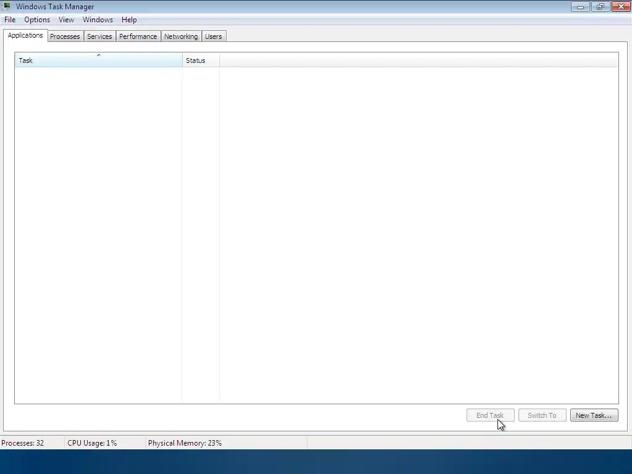Image resolution: width=632 pixels, height=474 pixels.
Task: Minimize the Task Manager window
Action: pyautogui.click(x=580, y=6)
